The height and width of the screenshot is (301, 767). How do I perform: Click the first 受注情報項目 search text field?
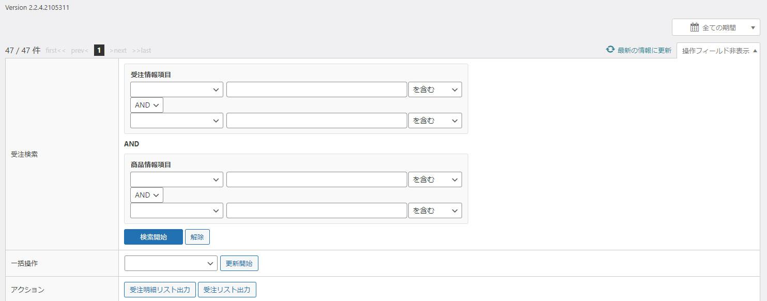click(317, 89)
